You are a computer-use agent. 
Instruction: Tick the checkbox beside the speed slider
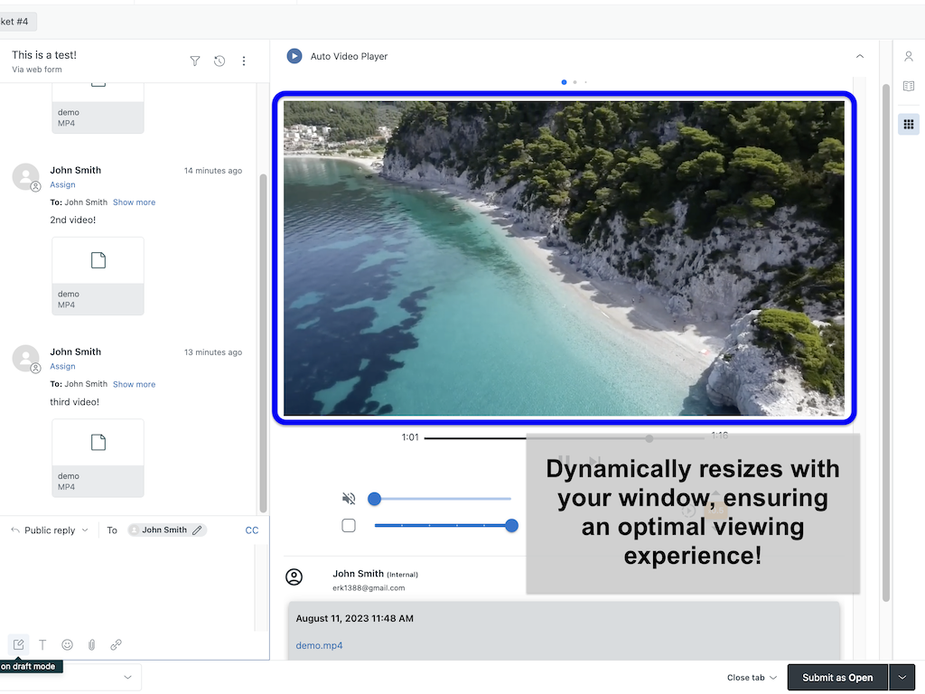[x=349, y=525]
